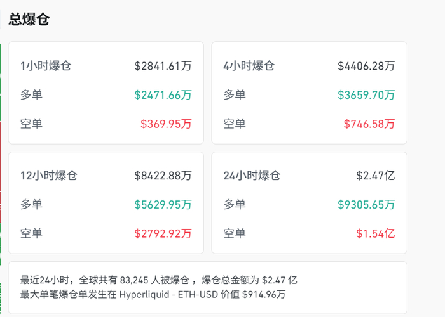Click the red $2792.92万 short value
Screen dimensions: 445x317
[x=163, y=233]
